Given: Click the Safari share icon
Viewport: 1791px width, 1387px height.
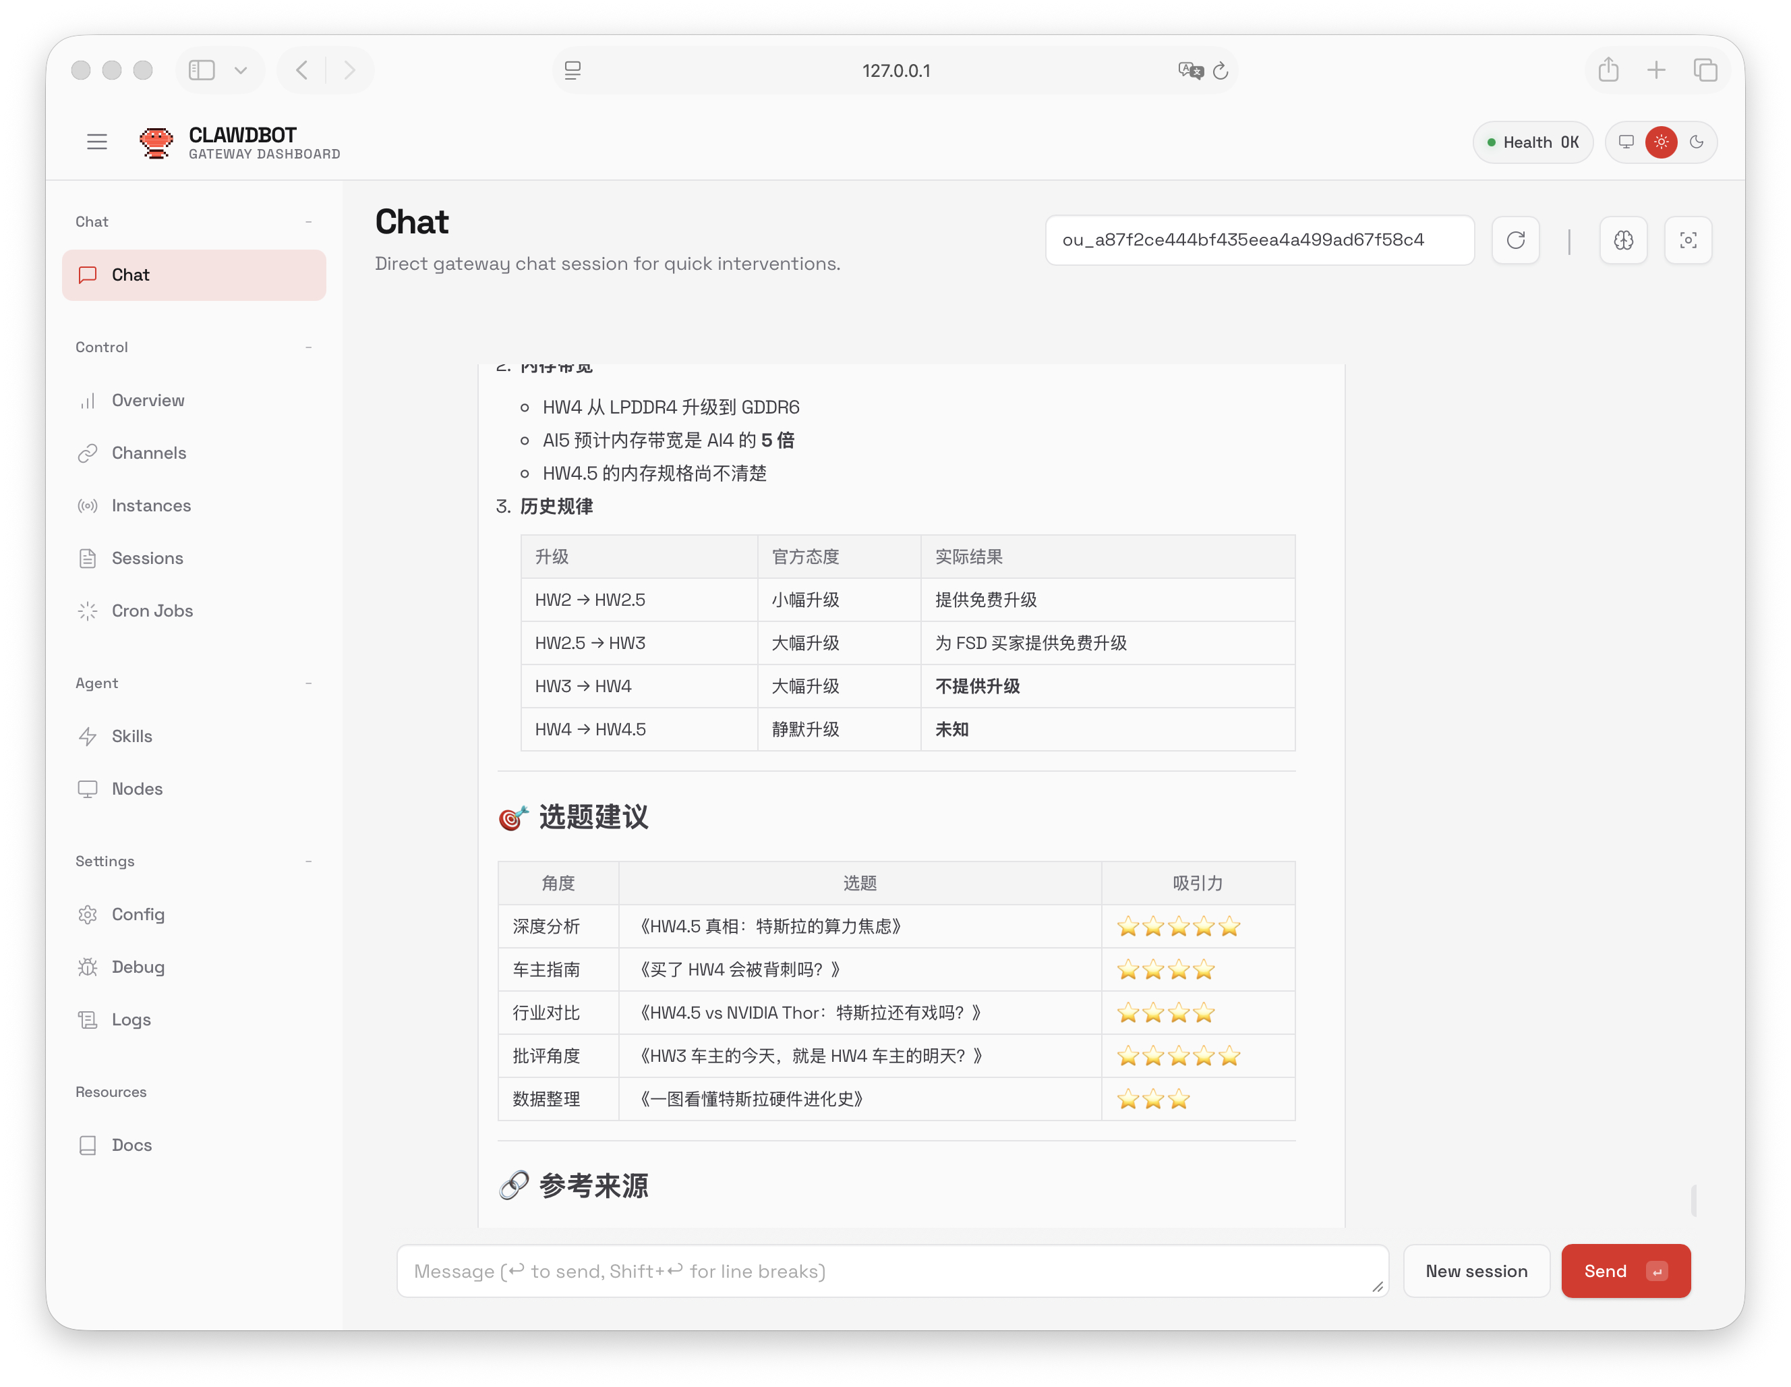Looking at the screenshot, I should tap(1608, 71).
